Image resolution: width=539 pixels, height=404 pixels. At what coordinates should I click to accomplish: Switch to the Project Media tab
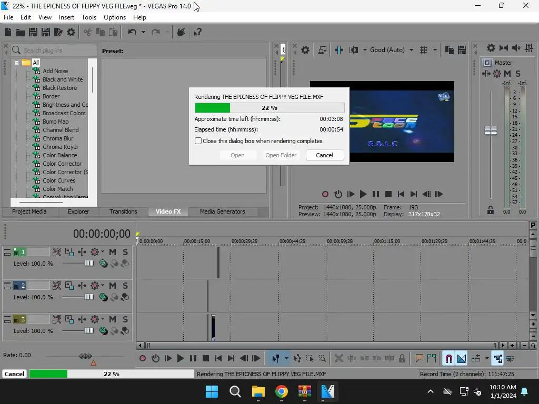29,211
